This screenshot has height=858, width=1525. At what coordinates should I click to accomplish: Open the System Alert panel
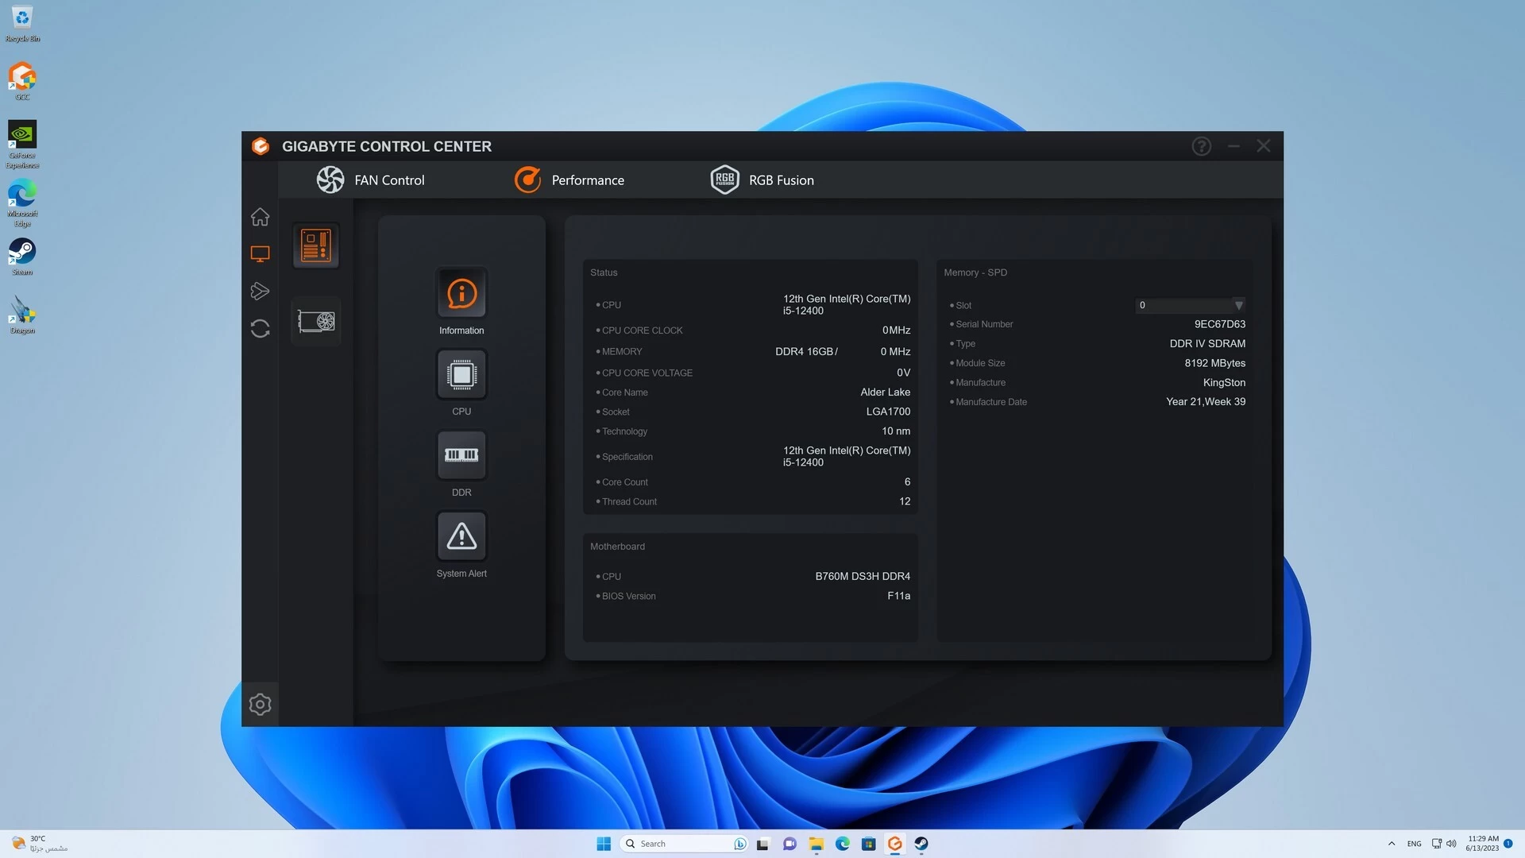point(461,536)
